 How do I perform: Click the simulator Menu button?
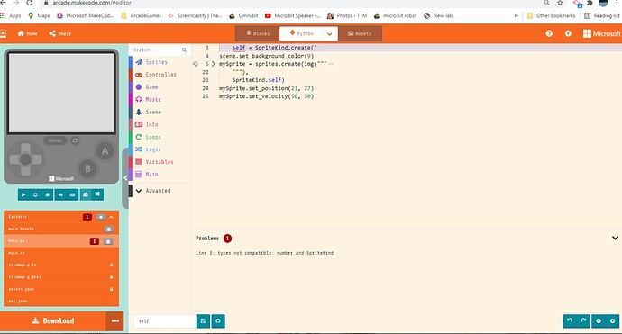55,140
